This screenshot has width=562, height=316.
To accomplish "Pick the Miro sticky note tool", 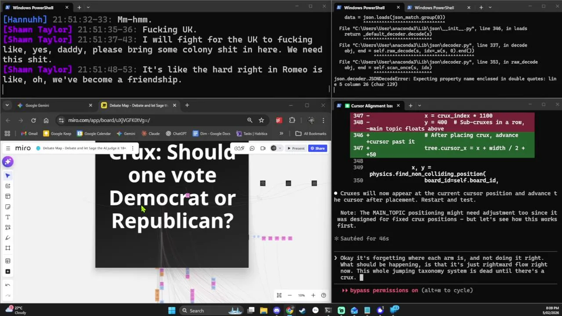I will coord(8,207).
